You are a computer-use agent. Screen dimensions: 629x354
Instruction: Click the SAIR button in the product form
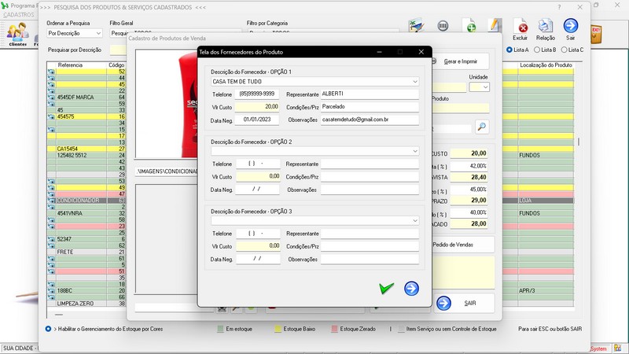(x=465, y=303)
